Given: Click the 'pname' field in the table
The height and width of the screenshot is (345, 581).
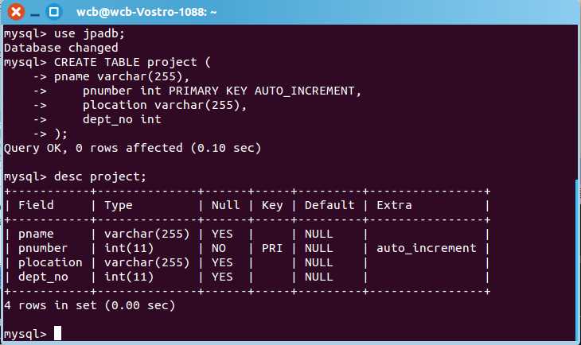Looking at the screenshot, I should [x=36, y=234].
